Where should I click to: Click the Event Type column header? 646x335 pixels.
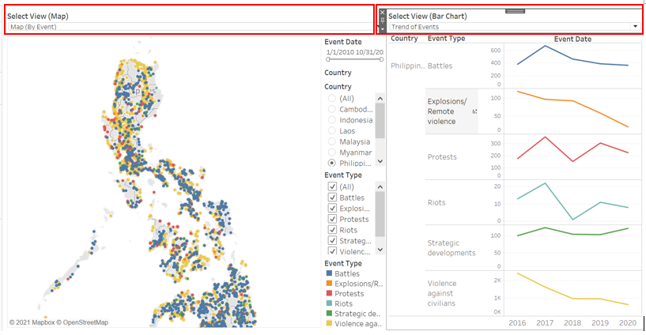(x=446, y=39)
